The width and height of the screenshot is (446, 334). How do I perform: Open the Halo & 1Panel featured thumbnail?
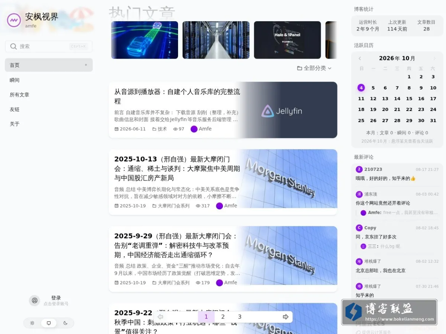pos(287,40)
